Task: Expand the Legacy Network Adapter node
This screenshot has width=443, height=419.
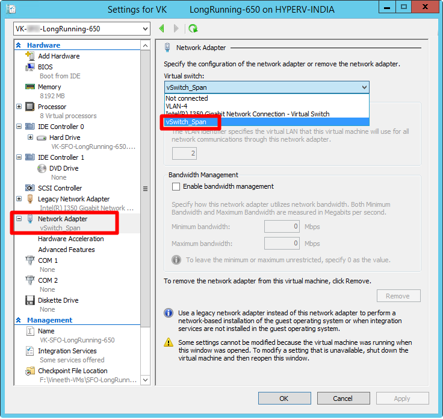Action: [19, 199]
